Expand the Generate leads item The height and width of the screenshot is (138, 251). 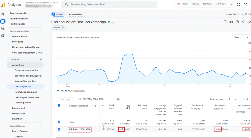click(9, 37)
